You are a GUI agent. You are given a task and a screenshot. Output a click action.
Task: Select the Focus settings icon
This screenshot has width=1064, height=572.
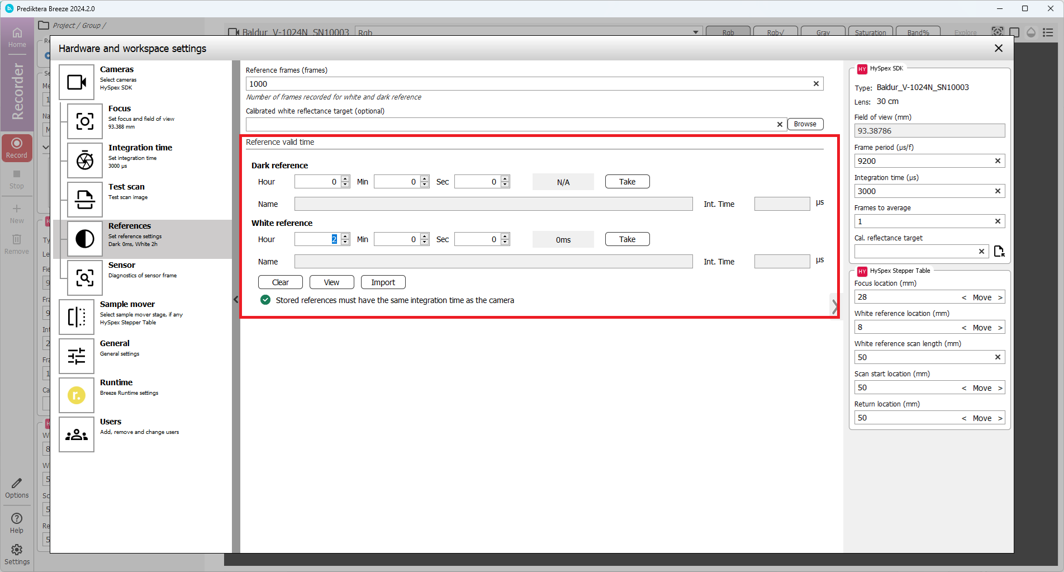click(x=85, y=121)
